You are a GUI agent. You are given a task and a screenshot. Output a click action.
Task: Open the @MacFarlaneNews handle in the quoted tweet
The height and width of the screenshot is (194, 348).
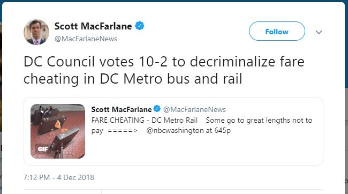194,109
